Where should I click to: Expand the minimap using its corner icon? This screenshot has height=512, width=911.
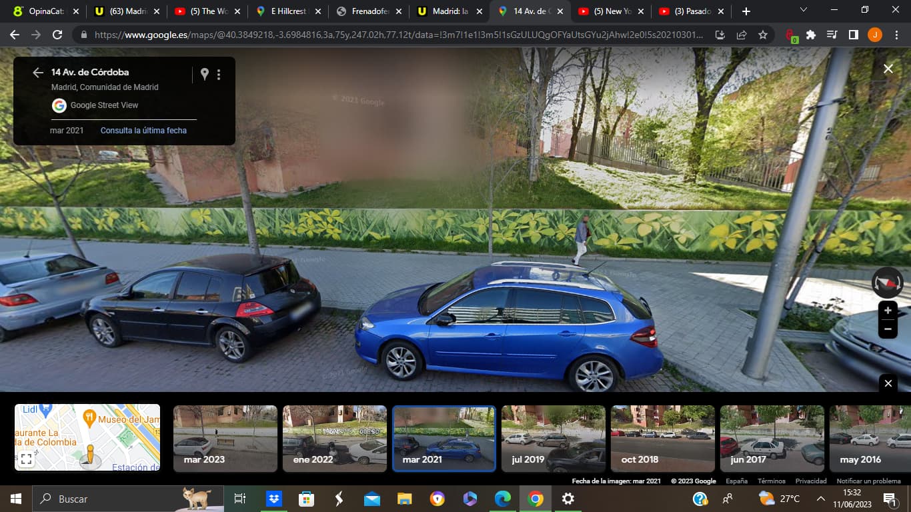26,459
